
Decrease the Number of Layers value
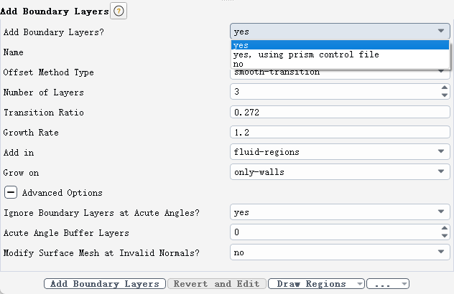tap(444, 96)
